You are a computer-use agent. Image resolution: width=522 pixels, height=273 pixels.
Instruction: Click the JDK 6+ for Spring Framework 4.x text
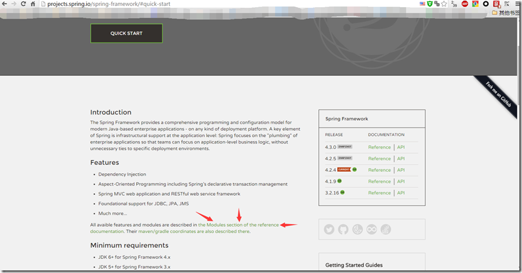(x=134, y=257)
